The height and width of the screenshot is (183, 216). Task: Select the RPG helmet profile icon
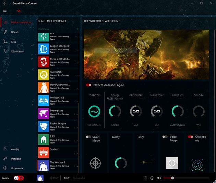[x=44, y=139]
